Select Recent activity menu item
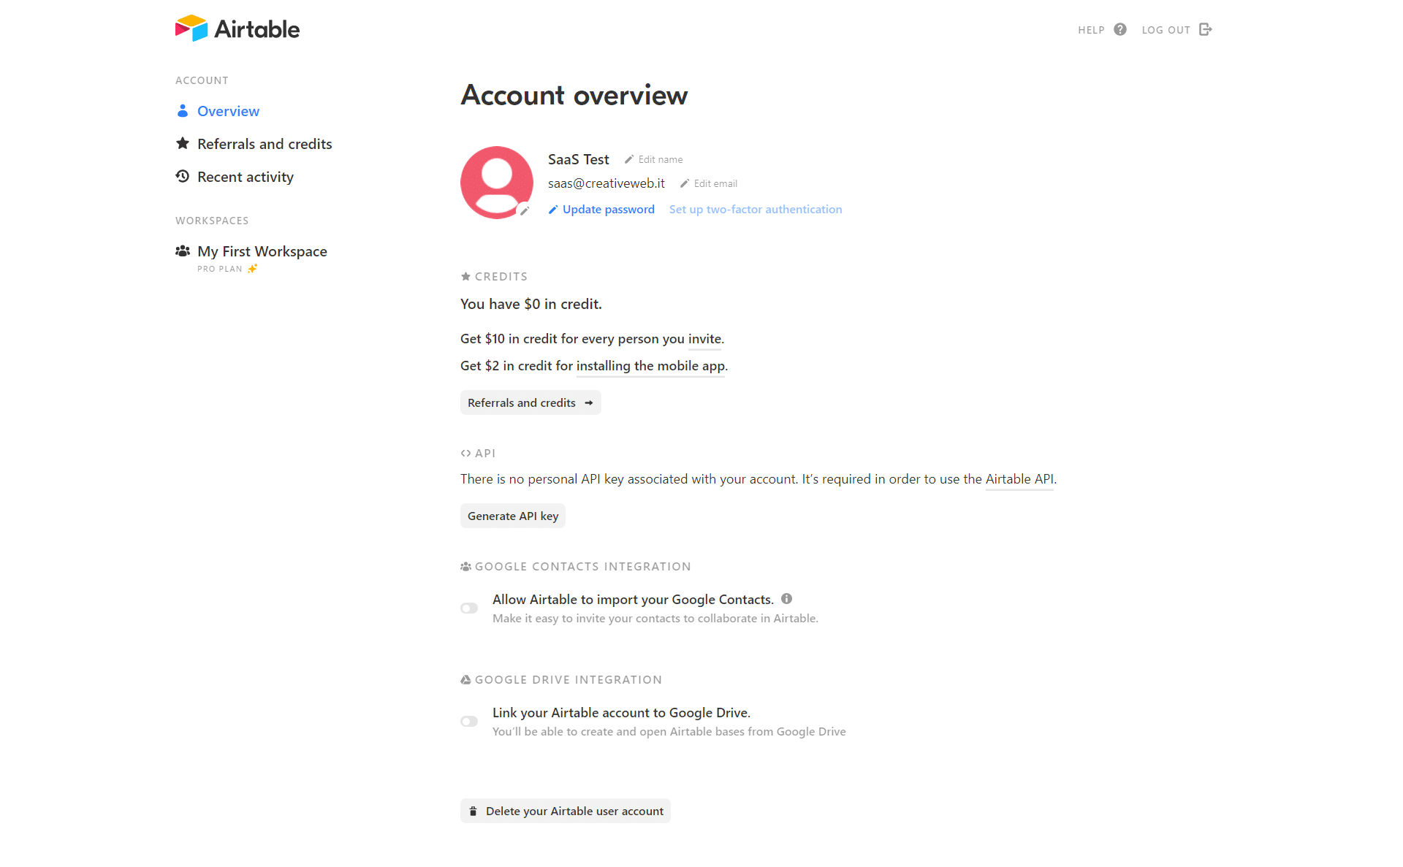1403x867 pixels. click(x=245, y=176)
